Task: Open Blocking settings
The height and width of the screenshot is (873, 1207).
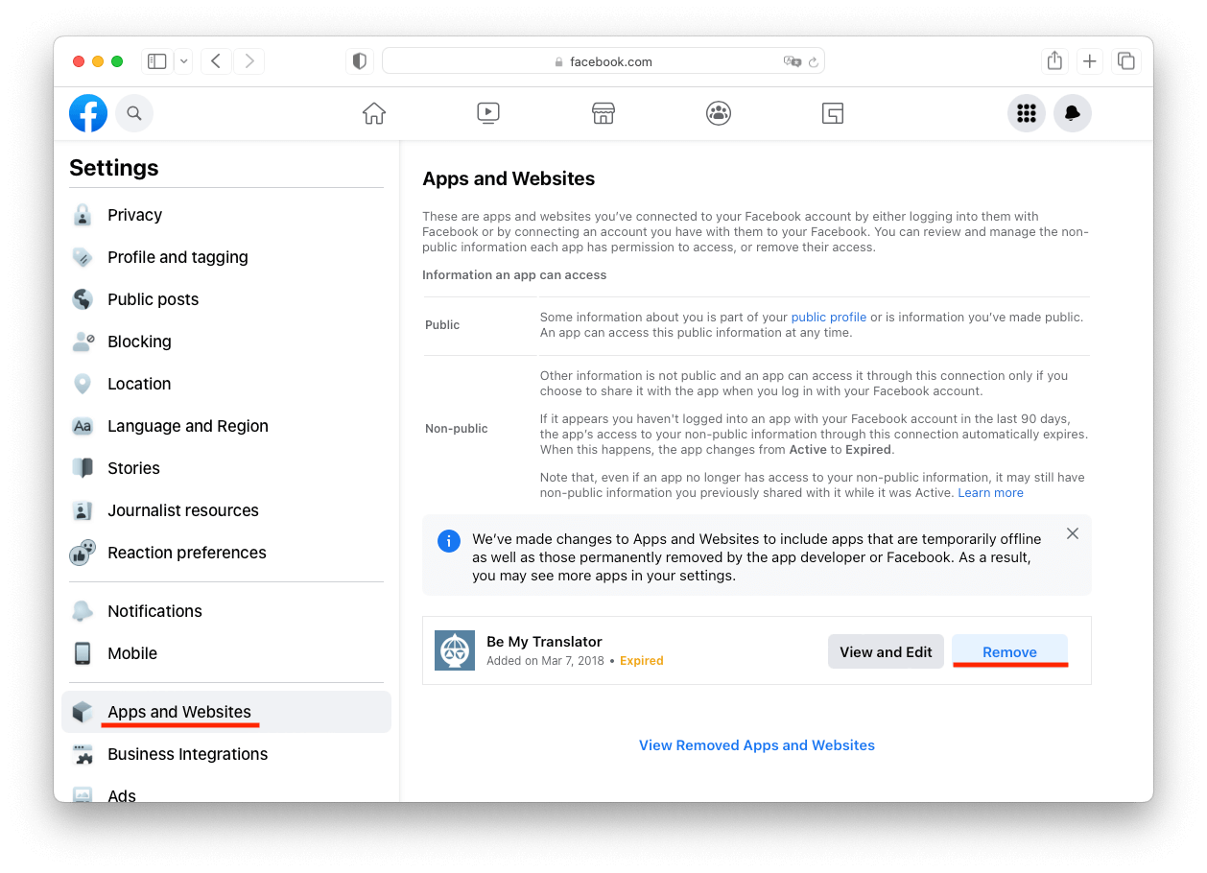Action: 226,342
